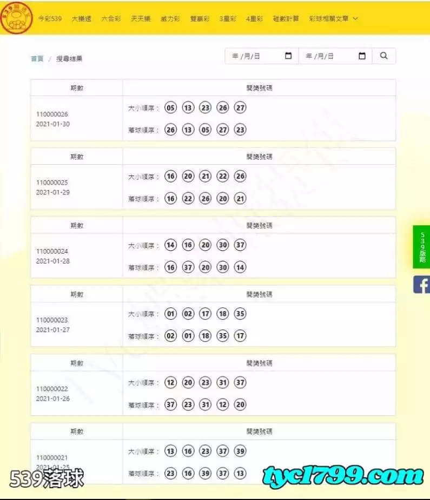Click the Facebook icon

pos(421,285)
